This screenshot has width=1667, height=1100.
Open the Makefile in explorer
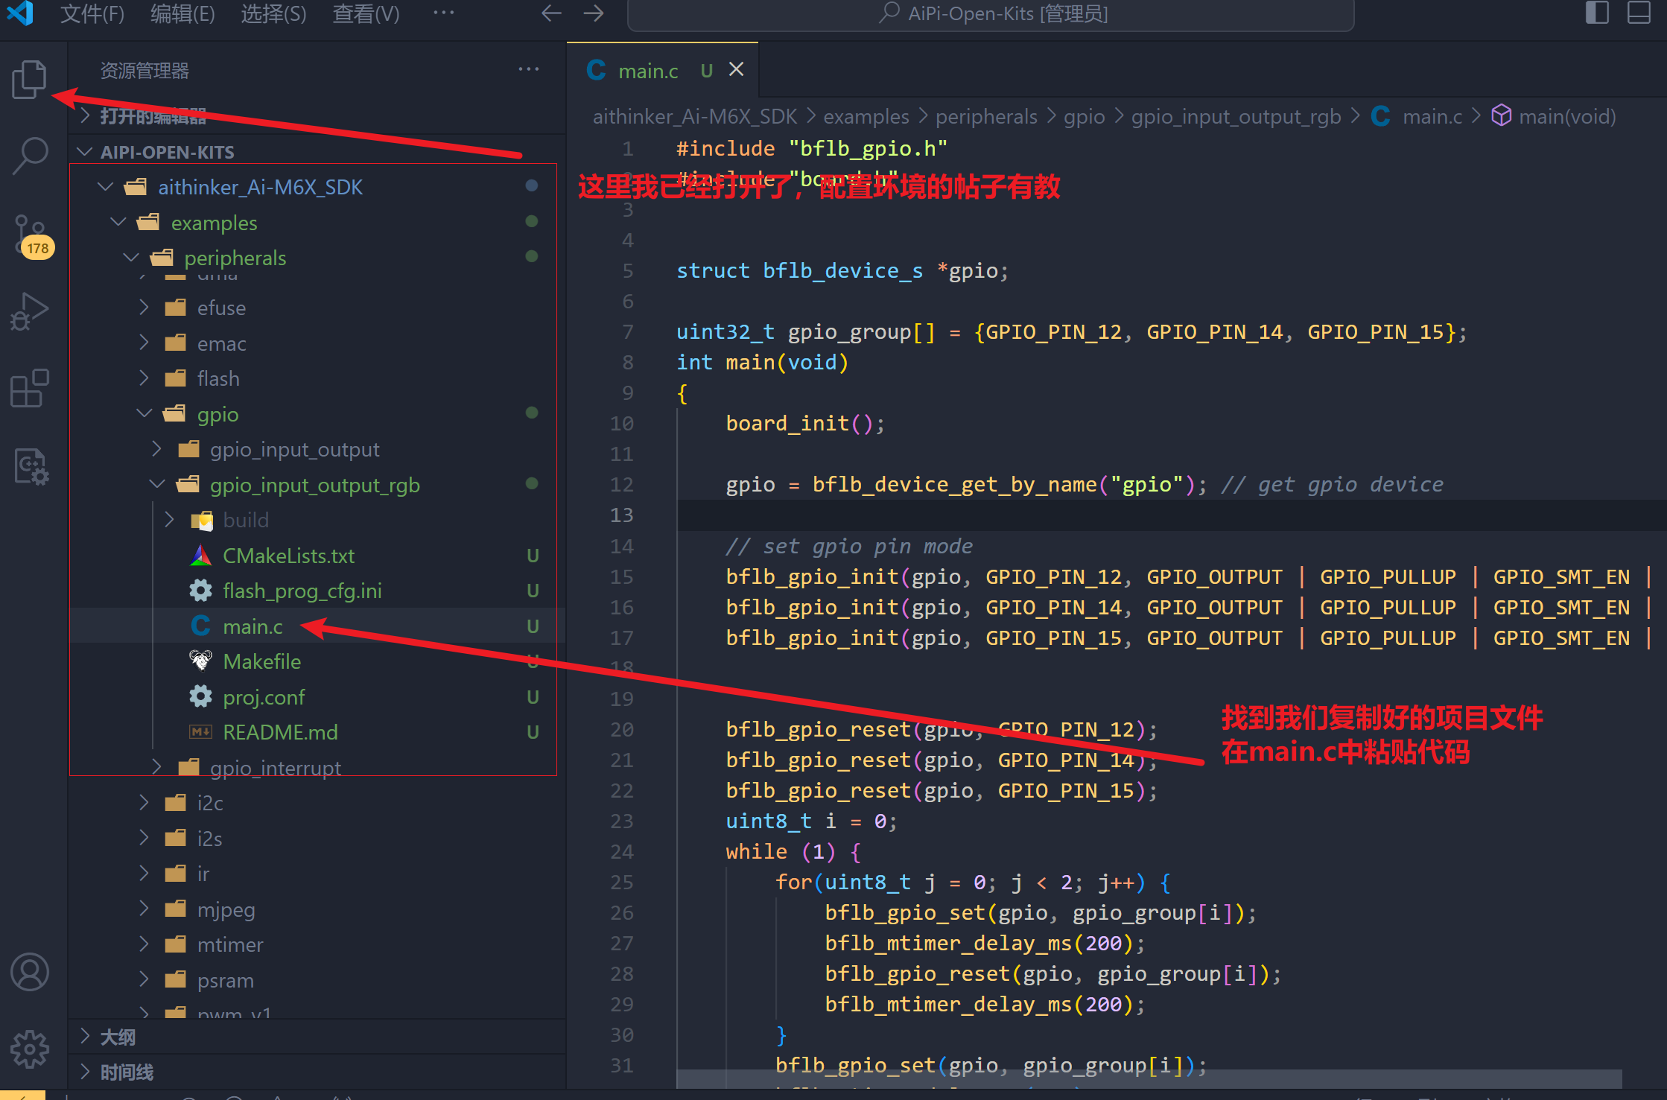click(317, 661)
